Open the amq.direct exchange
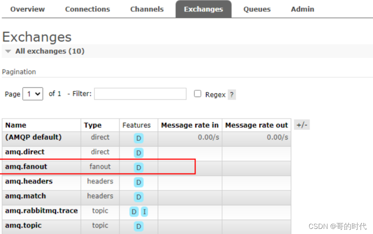Viewport: 373px width, 234px height. pos(25,152)
